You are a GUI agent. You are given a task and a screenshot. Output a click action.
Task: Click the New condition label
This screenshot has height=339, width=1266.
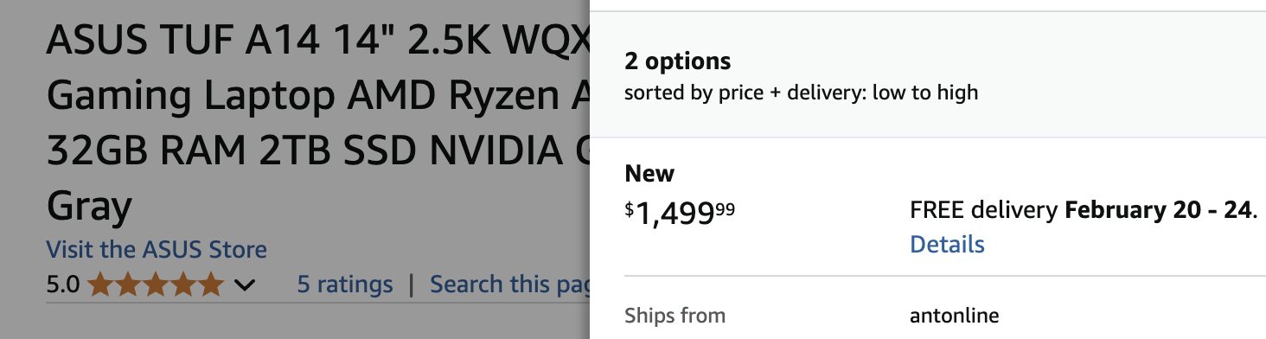click(x=649, y=173)
